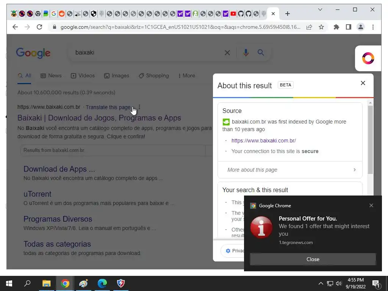Screen dimensions: 388x291
Task: Show hidden system tray icons
Action: tap(321, 283)
